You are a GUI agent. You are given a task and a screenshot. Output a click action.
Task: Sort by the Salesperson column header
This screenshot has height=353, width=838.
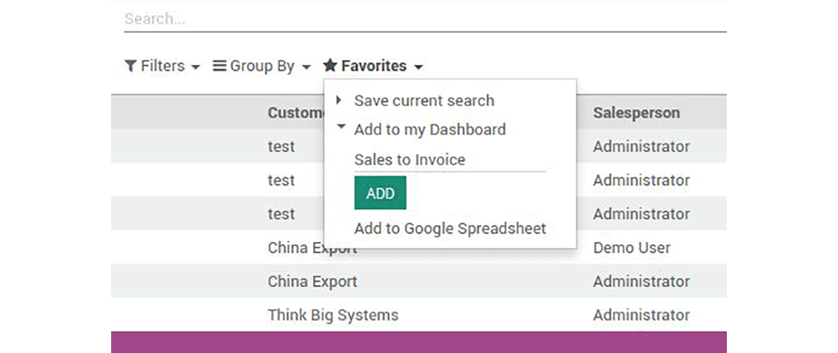click(x=636, y=113)
